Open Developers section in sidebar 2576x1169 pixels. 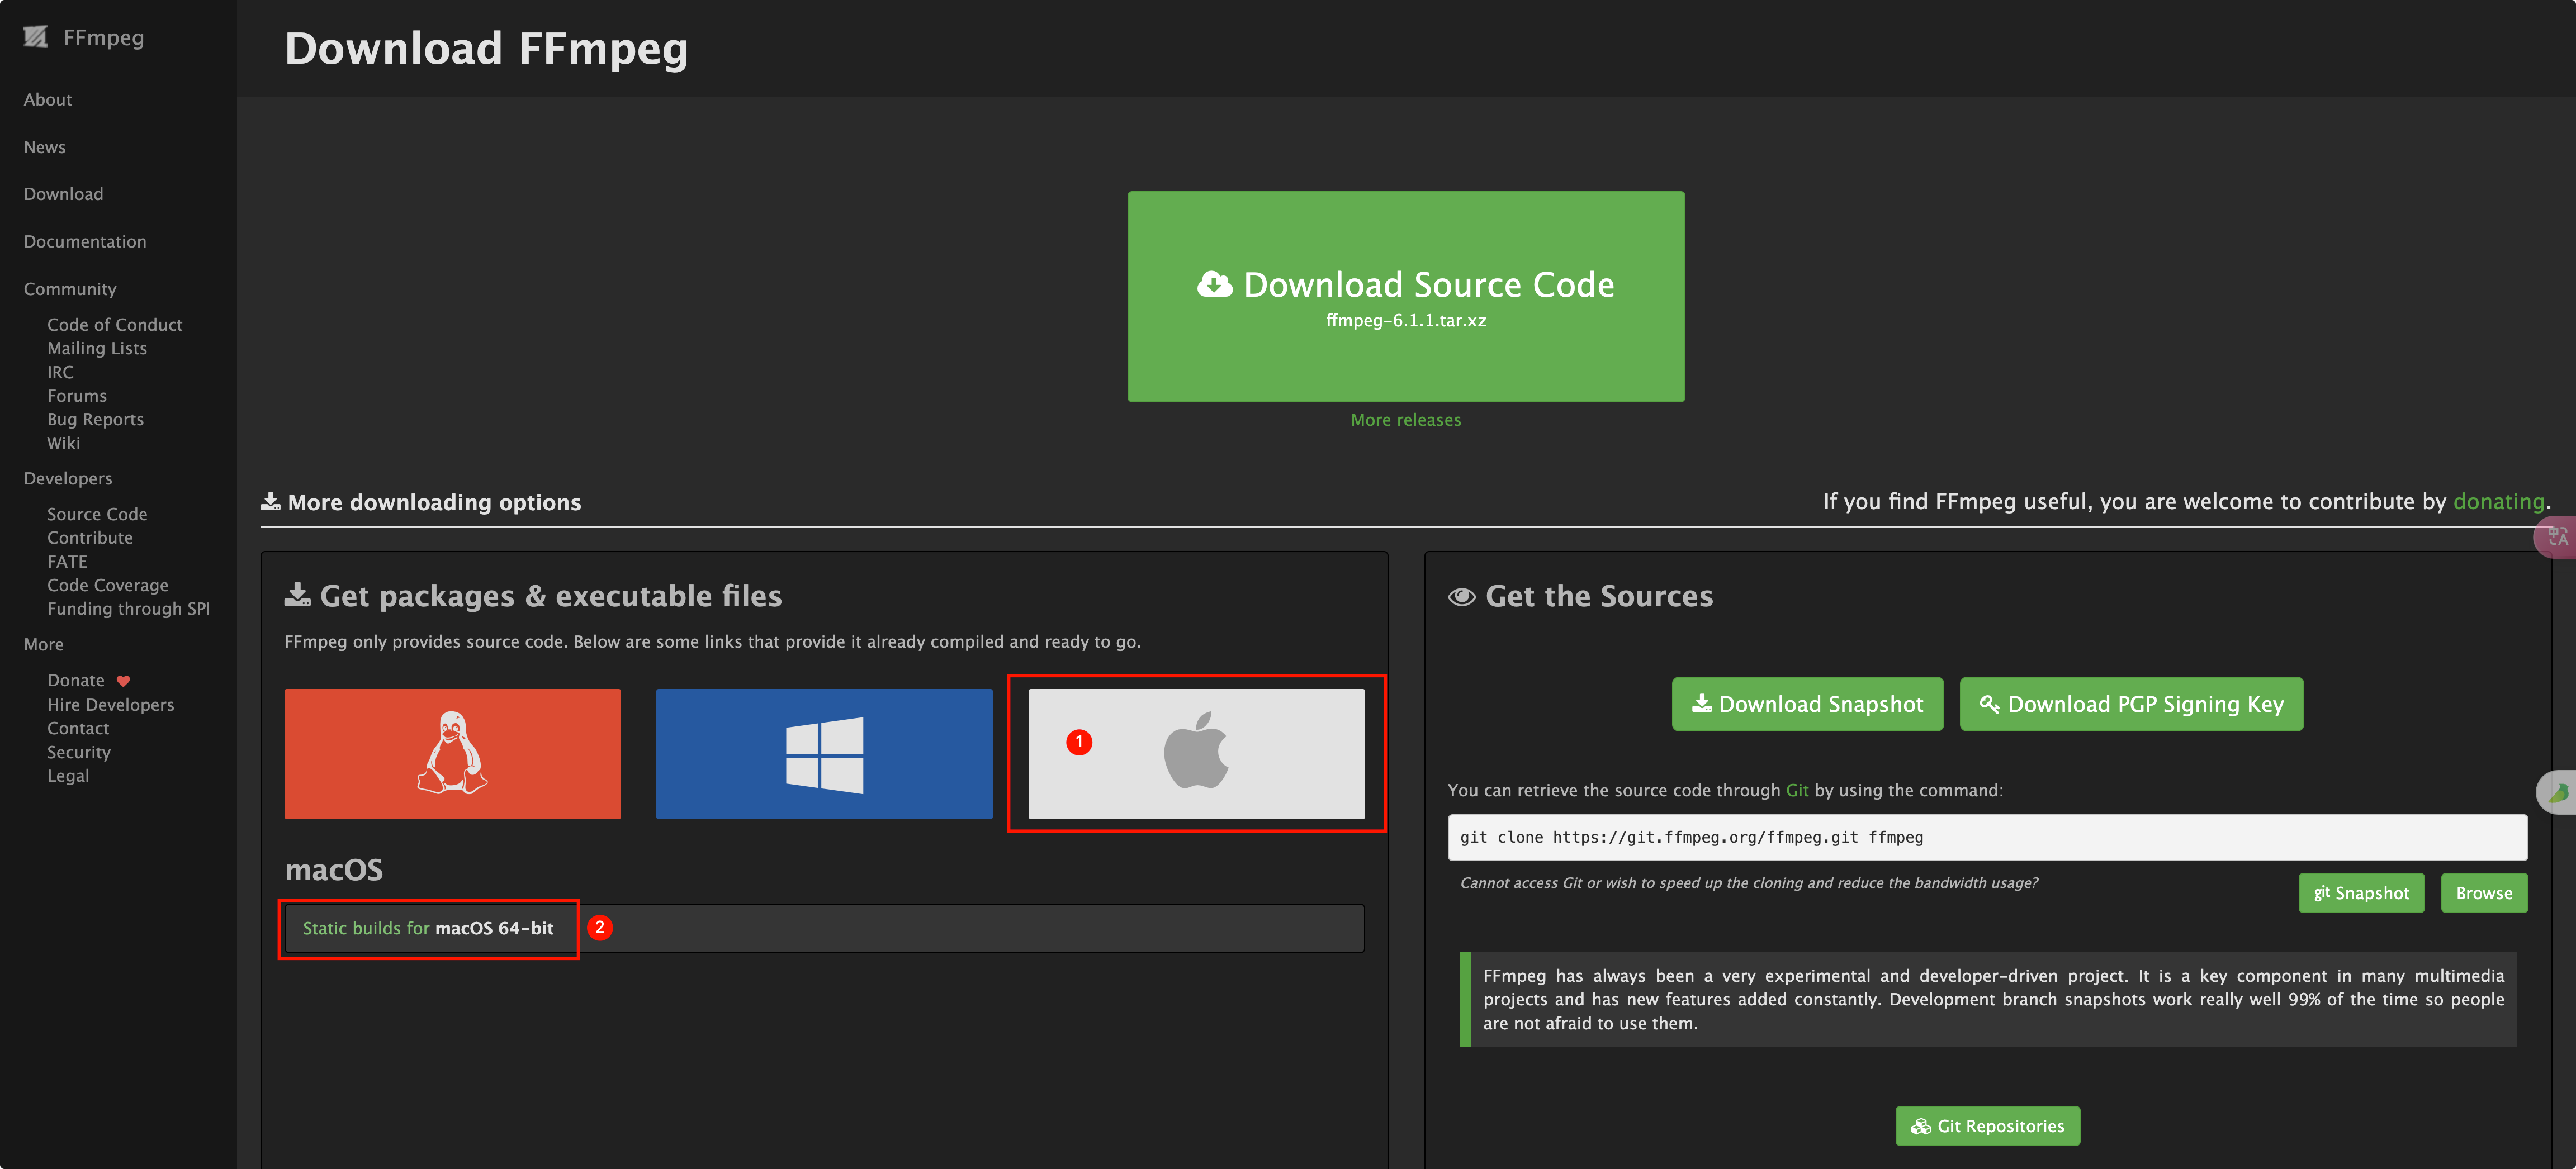coord(68,478)
